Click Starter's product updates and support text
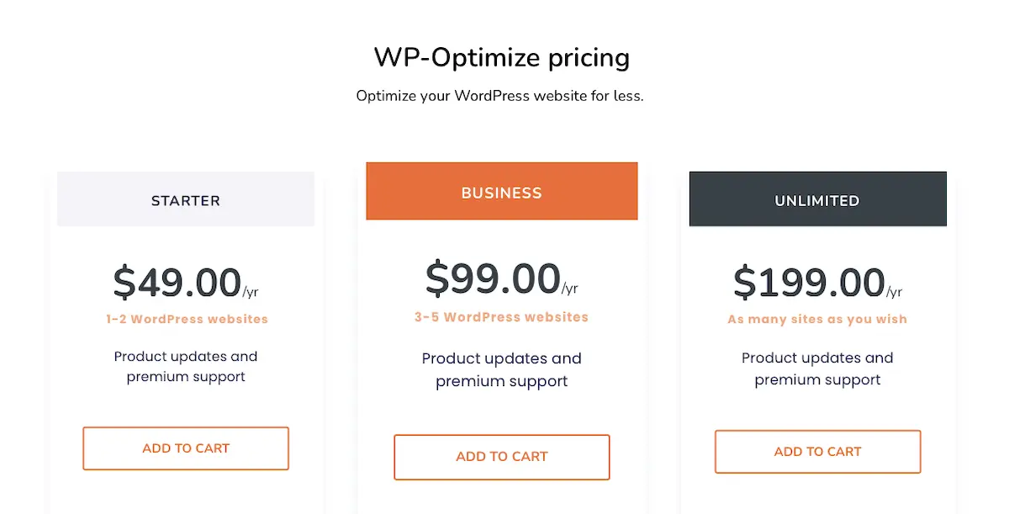Viewport: 1009px width, 514px height. tap(186, 367)
